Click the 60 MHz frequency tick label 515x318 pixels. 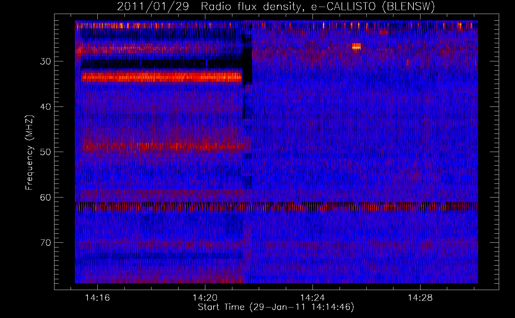pos(46,197)
